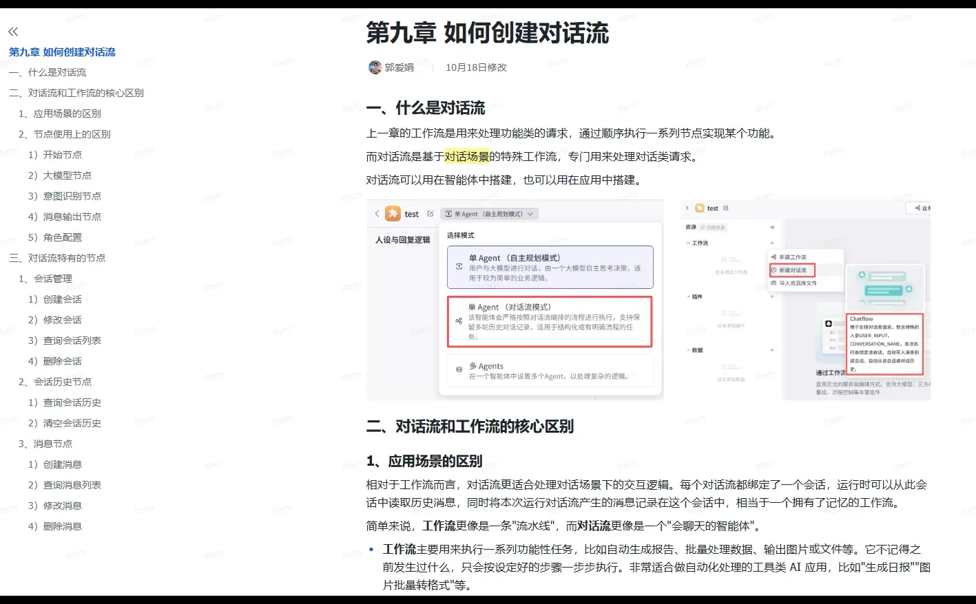This screenshot has width=976, height=604.
Task: Collapse the table of contents with the « icon
Action: (13, 31)
